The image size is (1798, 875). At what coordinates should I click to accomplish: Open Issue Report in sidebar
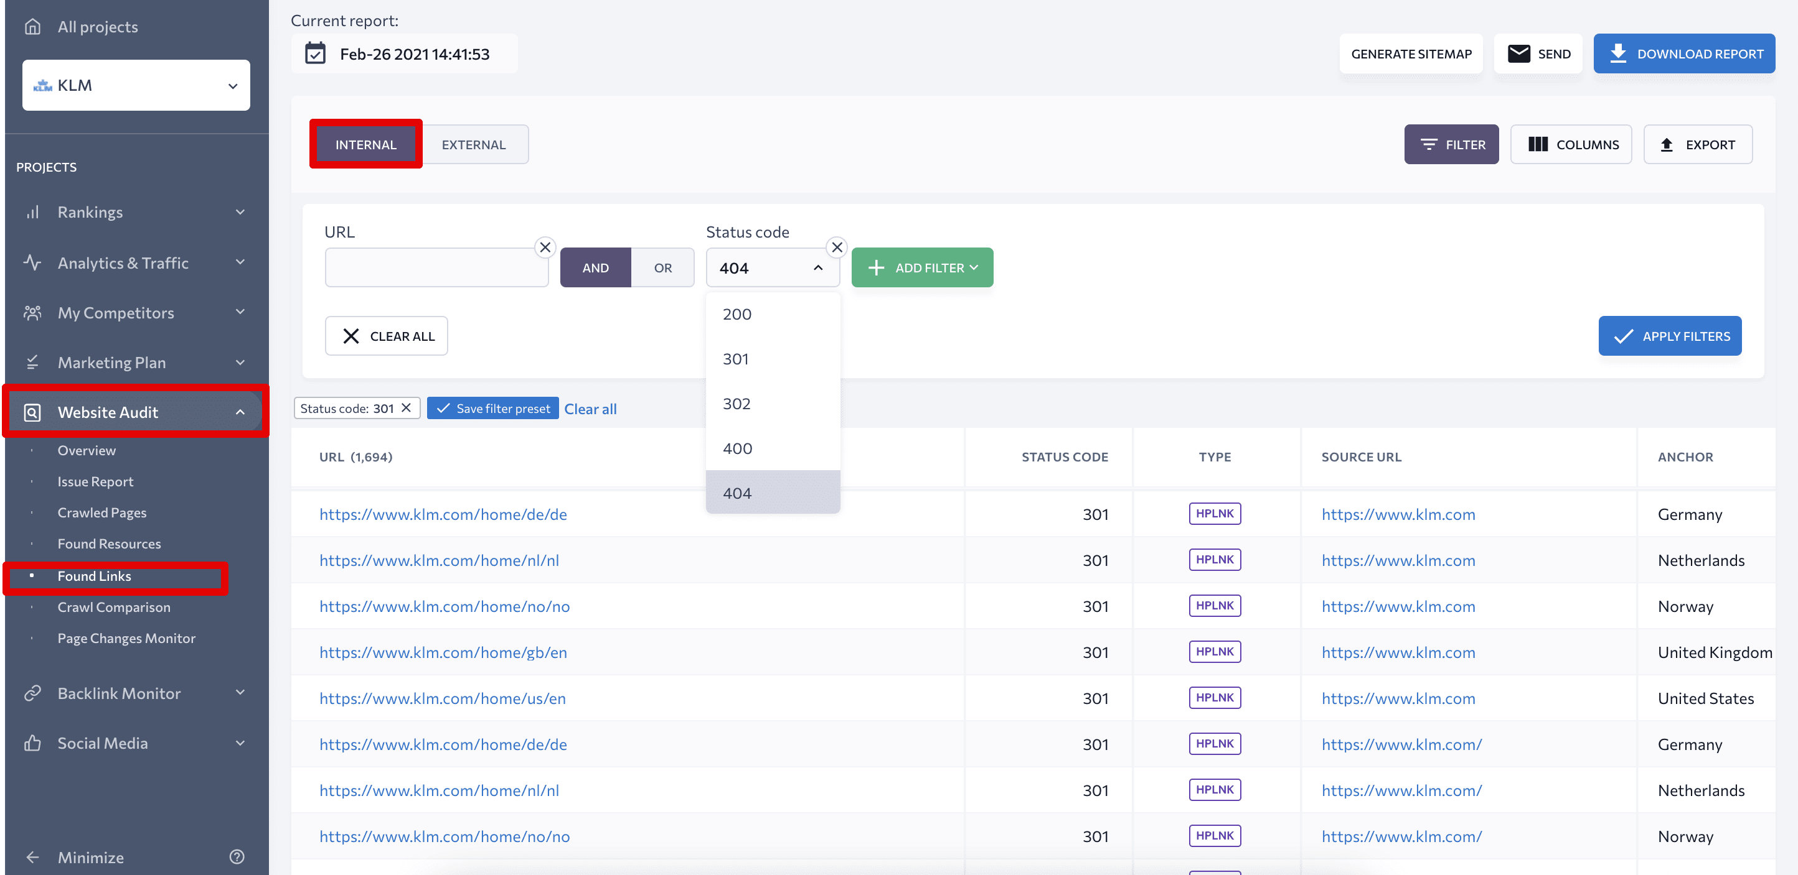(95, 481)
